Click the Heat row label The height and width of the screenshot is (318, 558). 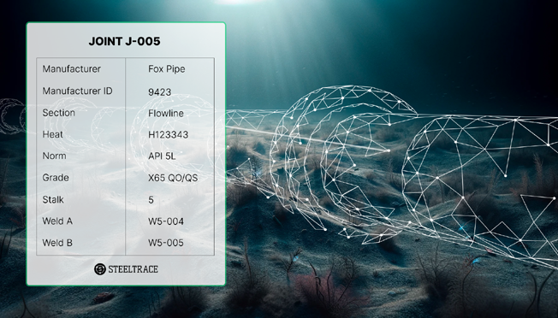[x=53, y=134]
